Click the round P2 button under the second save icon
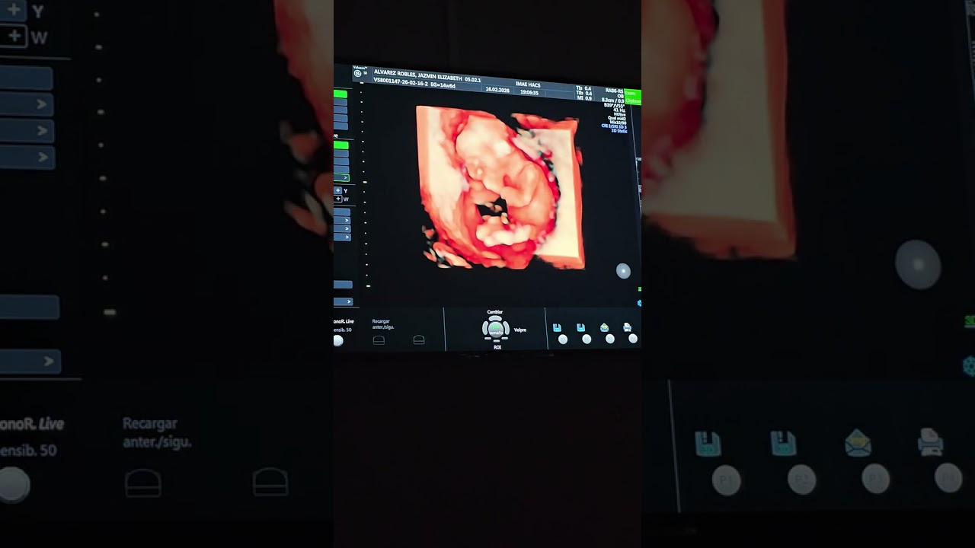975x548 pixels. tap(587, 339)
